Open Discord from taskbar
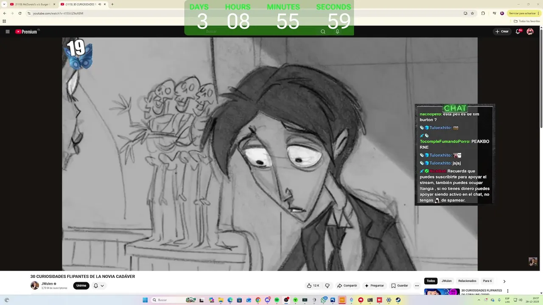Viewport: 543px width, 305px height. click(x=267, y=300)
